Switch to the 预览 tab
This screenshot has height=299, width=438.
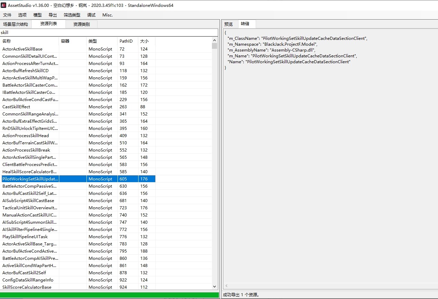228,24
